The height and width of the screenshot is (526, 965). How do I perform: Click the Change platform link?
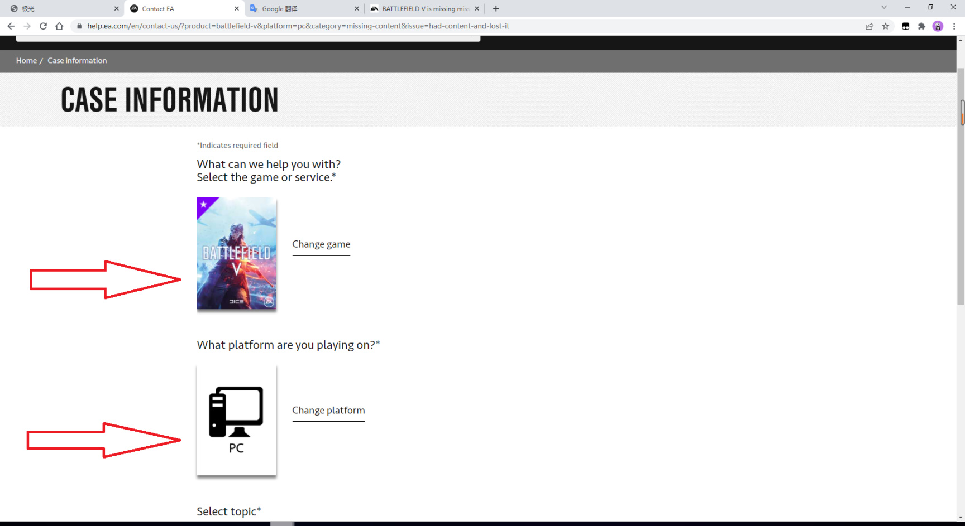tap(328, 411)
